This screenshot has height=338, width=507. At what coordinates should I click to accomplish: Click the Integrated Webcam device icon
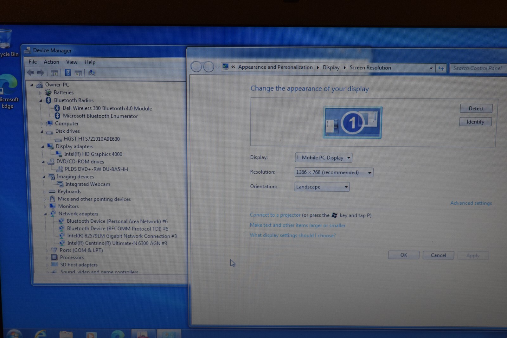[60, 184]
